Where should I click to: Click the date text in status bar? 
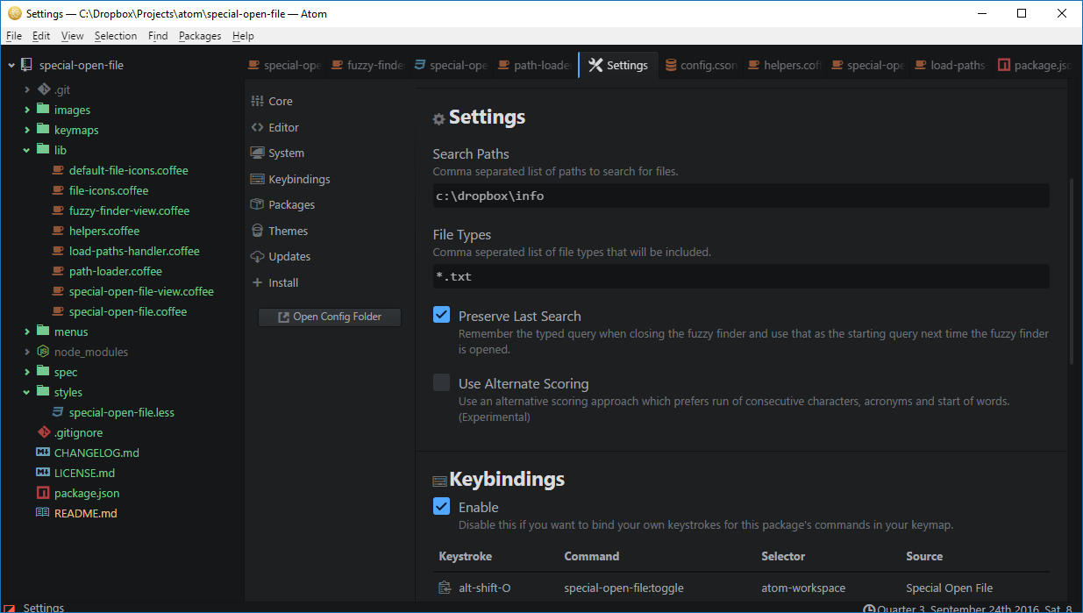[974, 609]
